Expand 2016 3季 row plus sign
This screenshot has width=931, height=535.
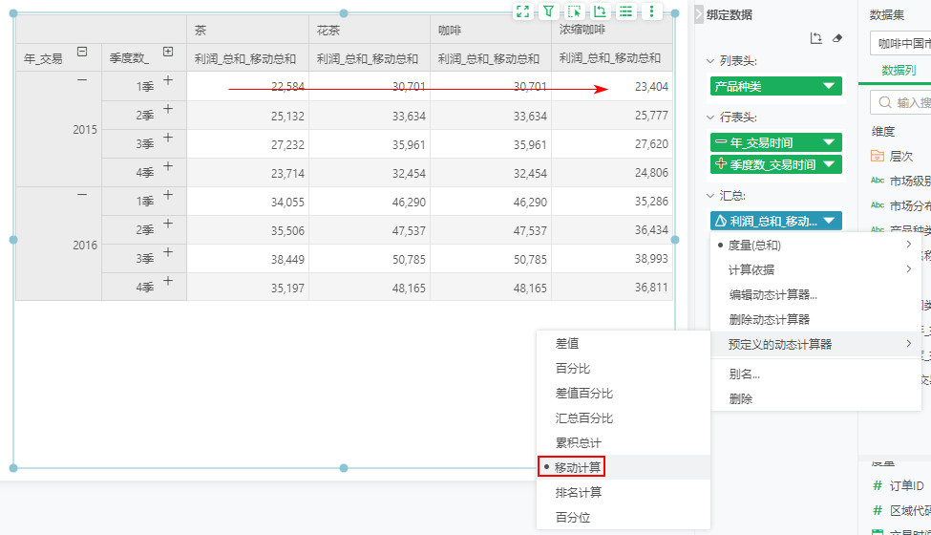168,252
